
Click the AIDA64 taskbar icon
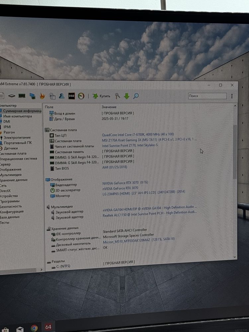point(48,327)
